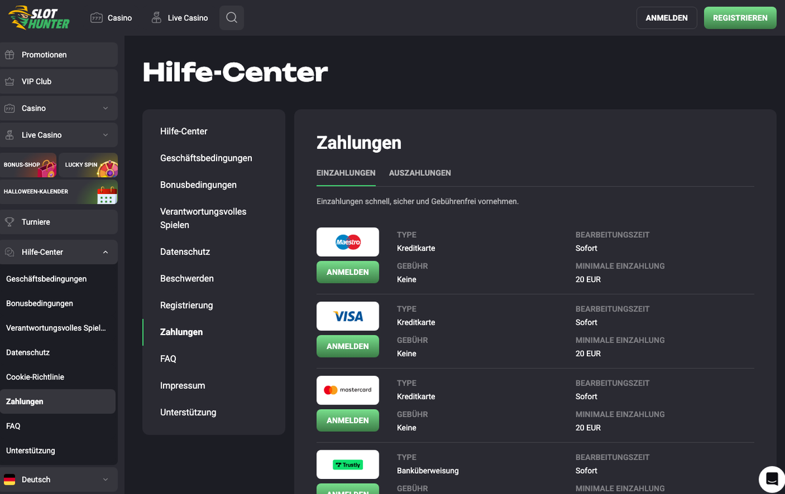
Task: Expand the sidebar Live Casino chevron
Action: pos(105,135)
